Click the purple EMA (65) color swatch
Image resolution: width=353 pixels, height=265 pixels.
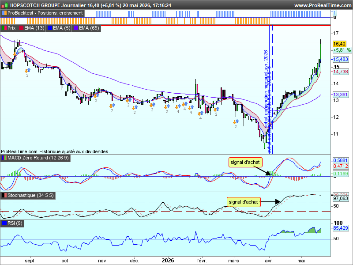point(75,28)
